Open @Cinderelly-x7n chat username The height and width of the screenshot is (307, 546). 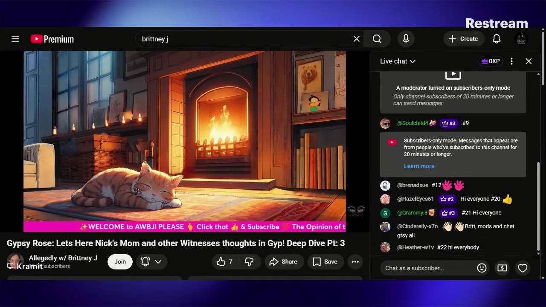click(417, 226)
